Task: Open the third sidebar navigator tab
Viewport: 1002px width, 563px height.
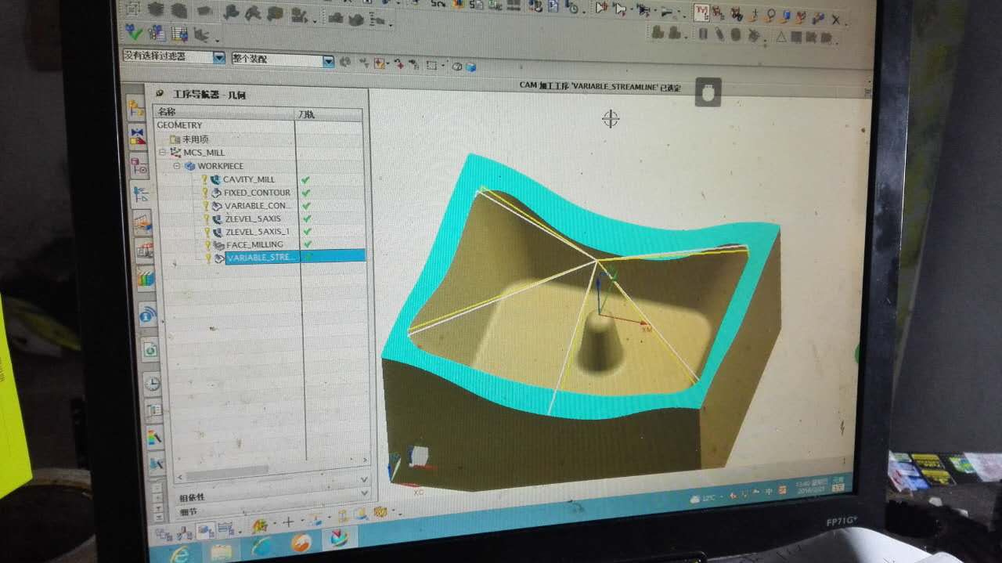Action: click(x=139, y=165)
